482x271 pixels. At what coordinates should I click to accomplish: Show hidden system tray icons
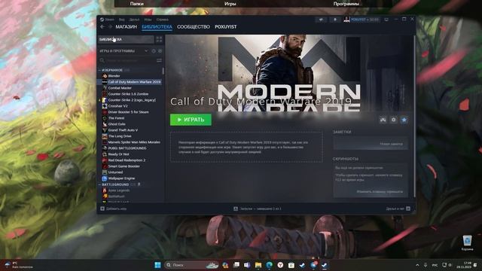(417, 265)
